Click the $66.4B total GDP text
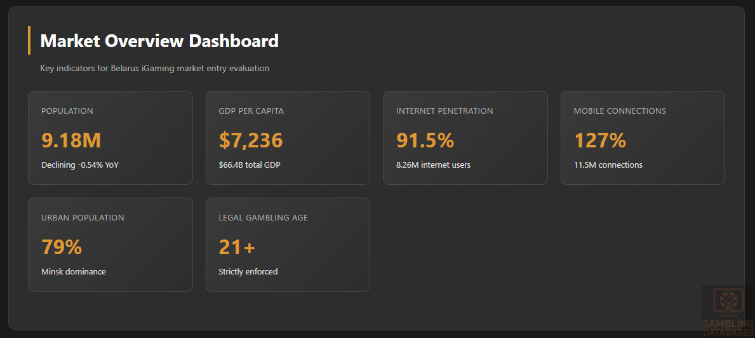This screenshot has height=338, width=755. [x=250, y=165]
